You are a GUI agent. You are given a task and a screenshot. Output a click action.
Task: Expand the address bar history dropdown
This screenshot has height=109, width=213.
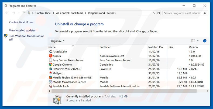(x=154, y=13)
